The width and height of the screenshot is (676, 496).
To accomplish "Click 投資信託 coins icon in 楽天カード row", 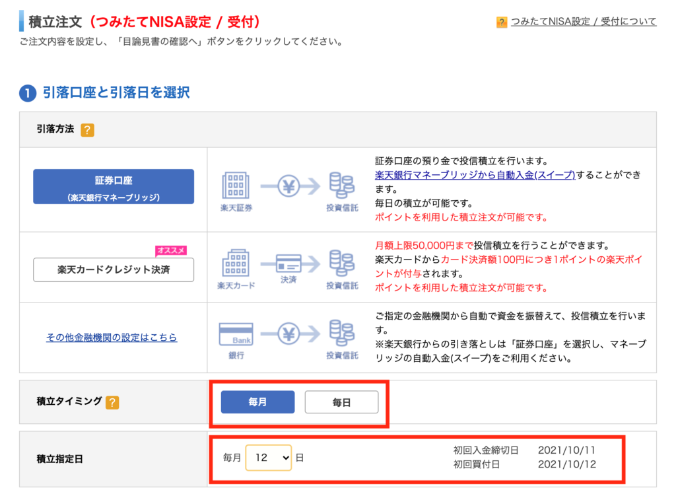I will click(x=342, y=263).
